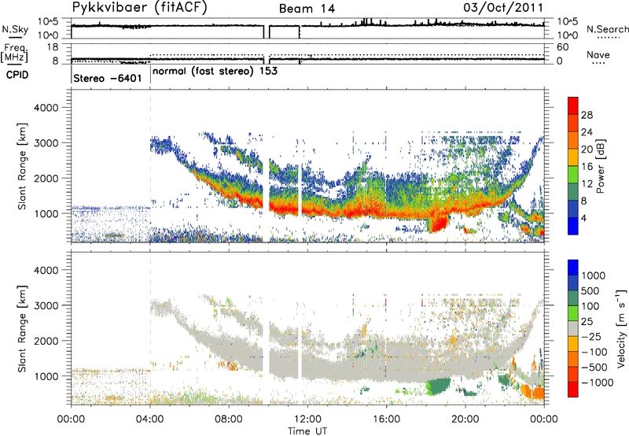Pick the gray velocity colorbar segment
This screenshot has height=436, width=629.
click(x=573, y=329)
